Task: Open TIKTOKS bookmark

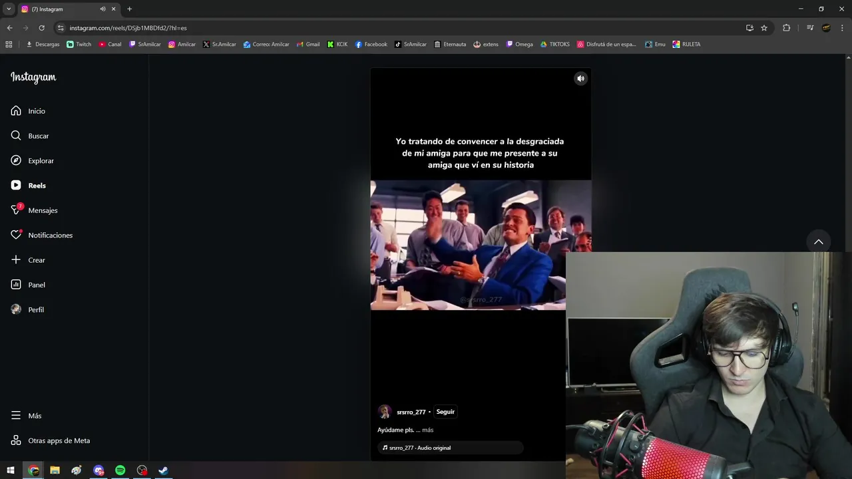Action: pos(554,45)
